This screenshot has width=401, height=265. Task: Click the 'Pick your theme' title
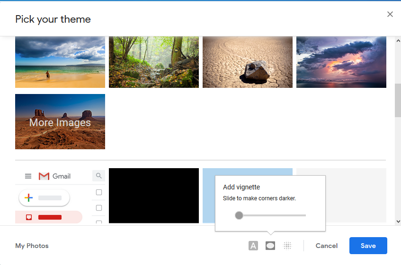point(53,19)
